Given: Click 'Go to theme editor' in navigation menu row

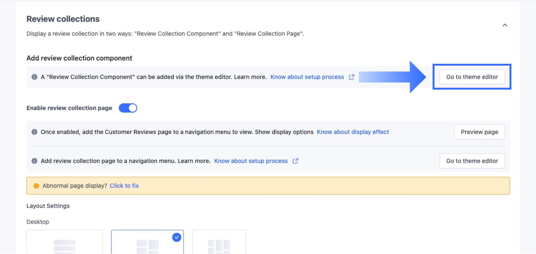Looking at the screenshot, I should (x=472, y=161).
